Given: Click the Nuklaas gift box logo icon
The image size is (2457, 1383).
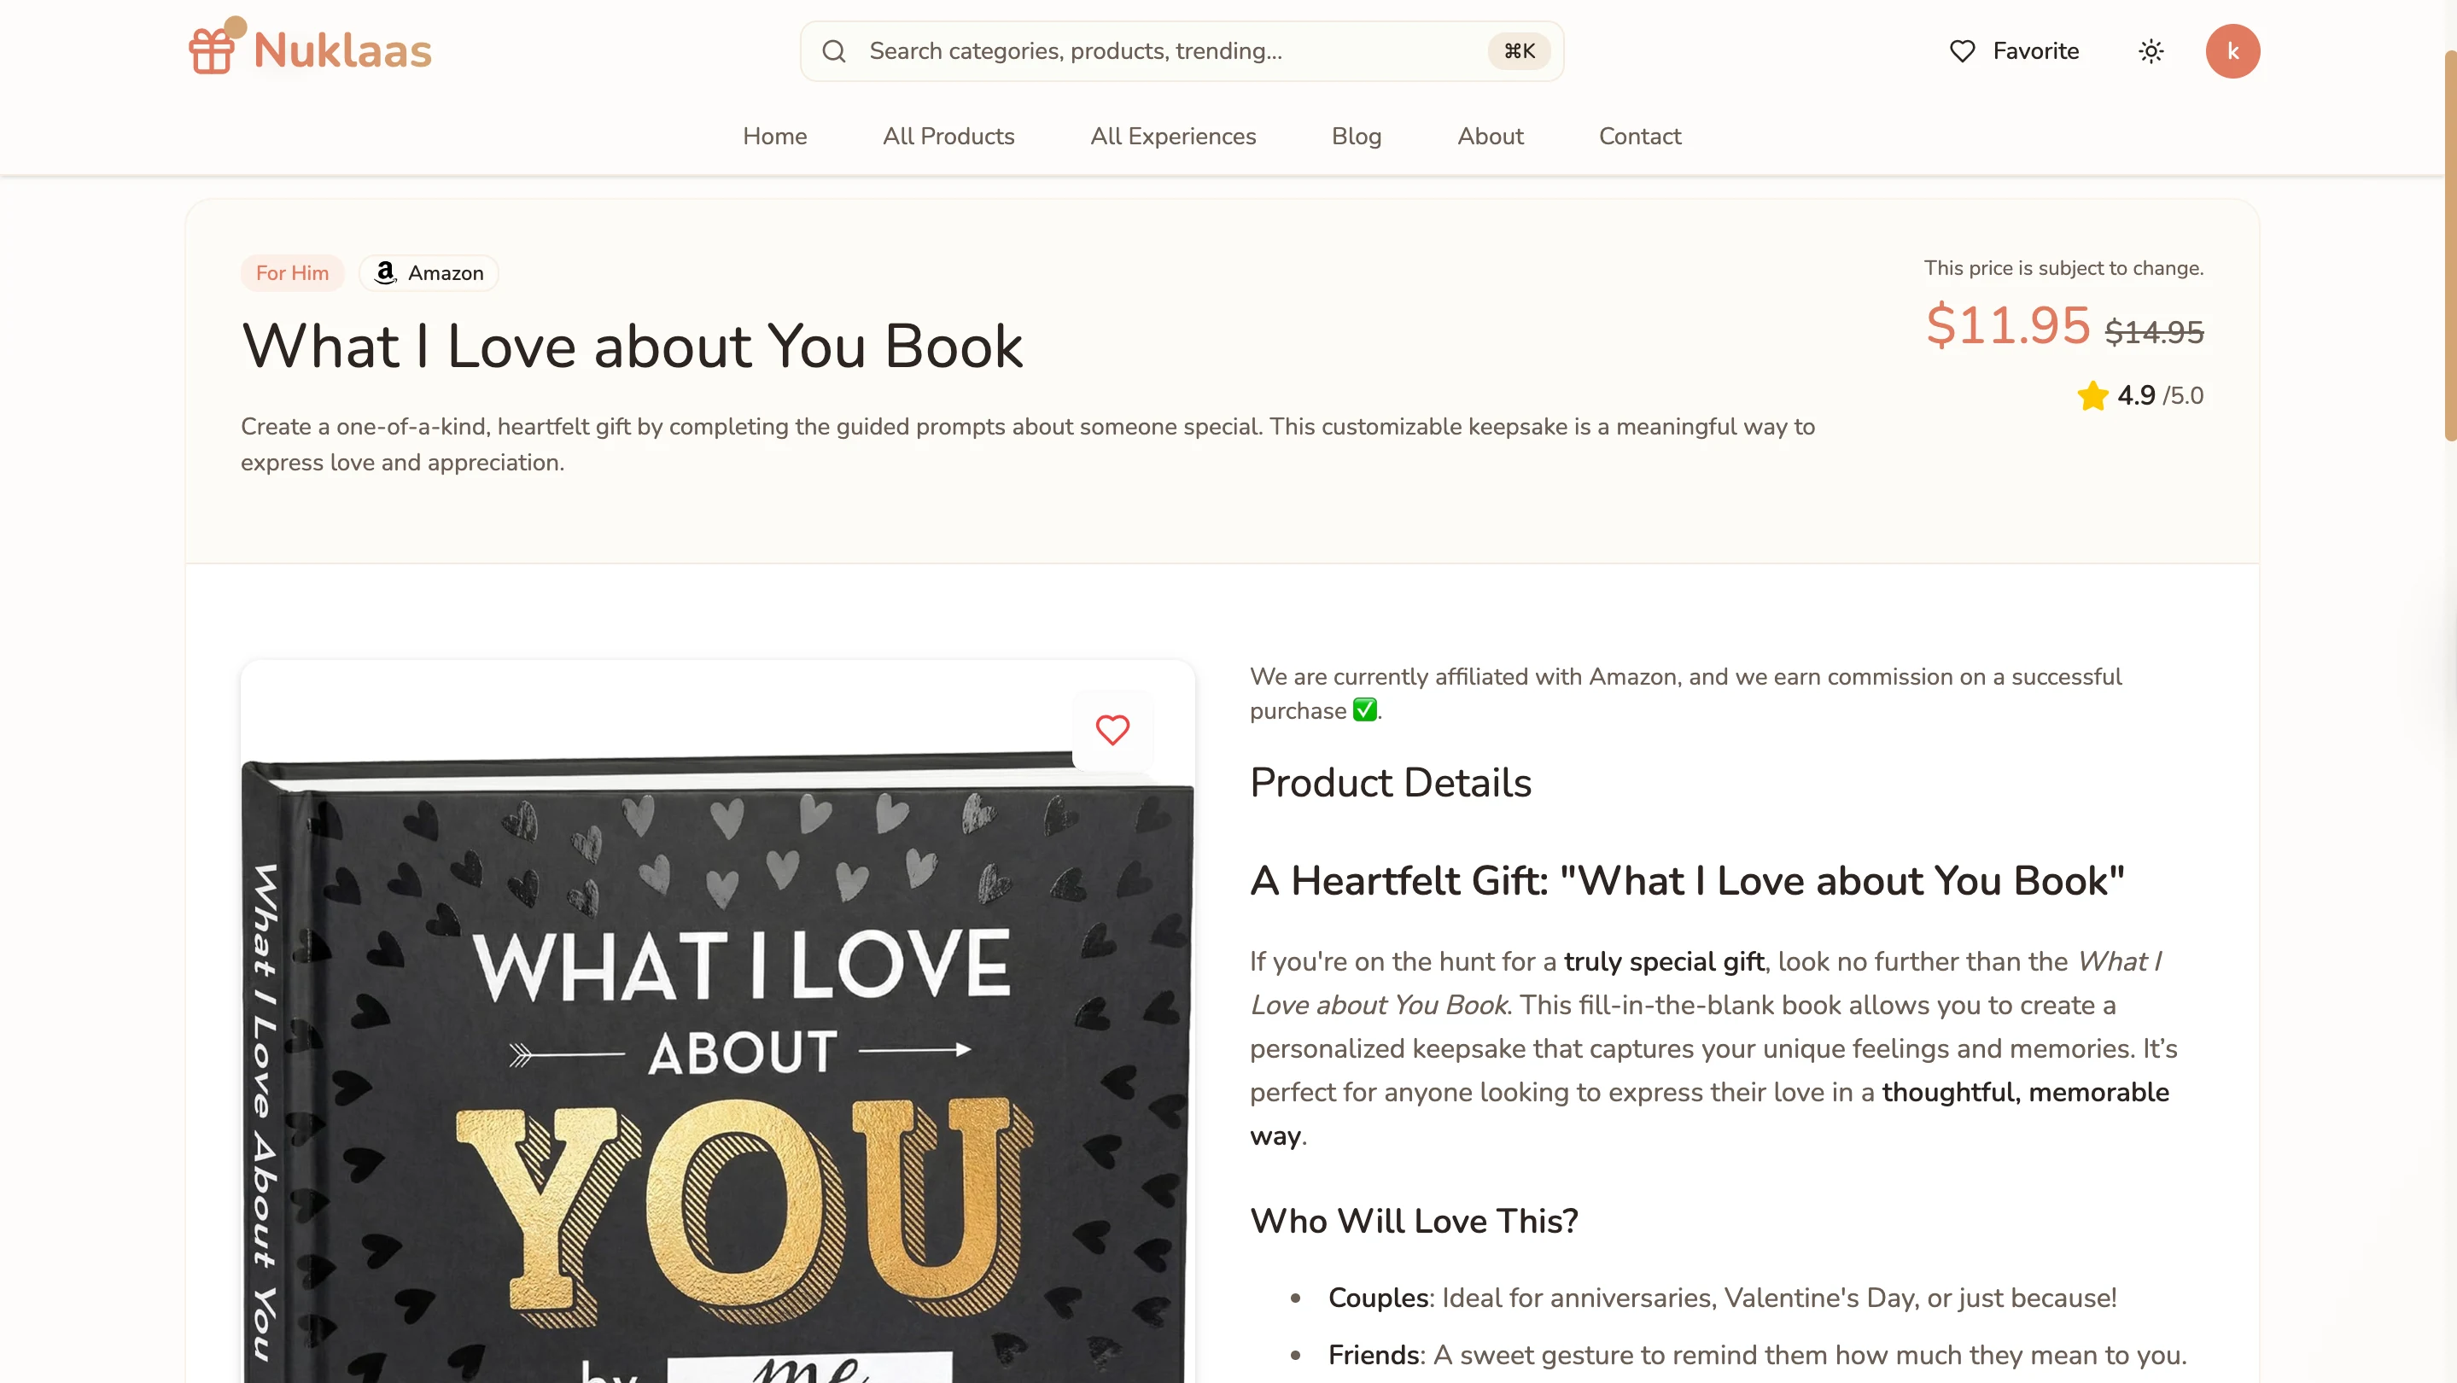Looking at the screenshot, I should point(212,50).
